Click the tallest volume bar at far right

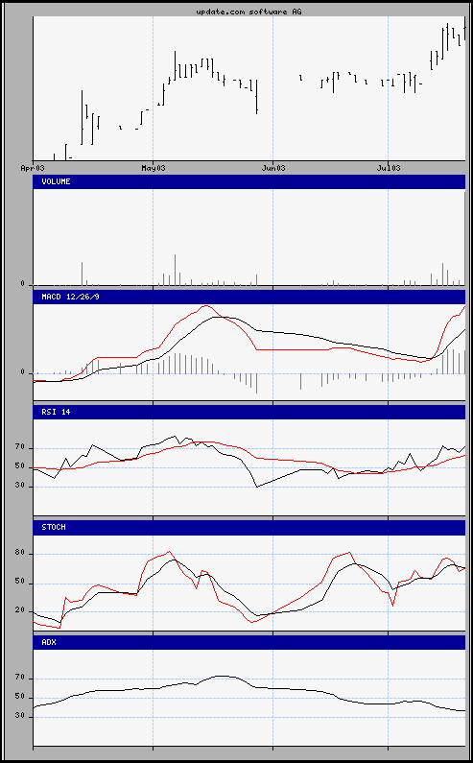click(x=464, y=238)
